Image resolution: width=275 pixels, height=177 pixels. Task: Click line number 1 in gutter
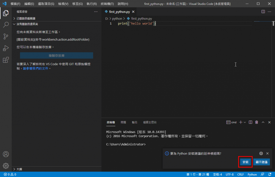(x=111, y=24)
